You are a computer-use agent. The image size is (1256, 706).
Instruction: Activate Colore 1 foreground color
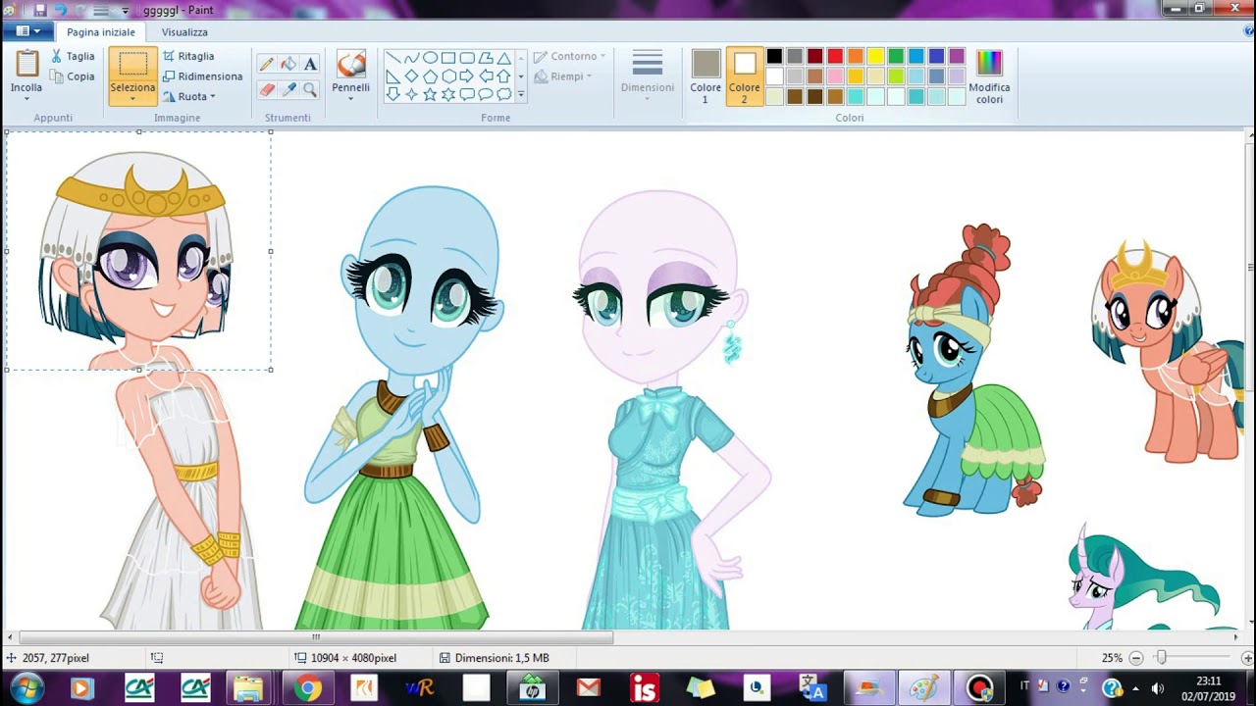click(x=706, y=76)
